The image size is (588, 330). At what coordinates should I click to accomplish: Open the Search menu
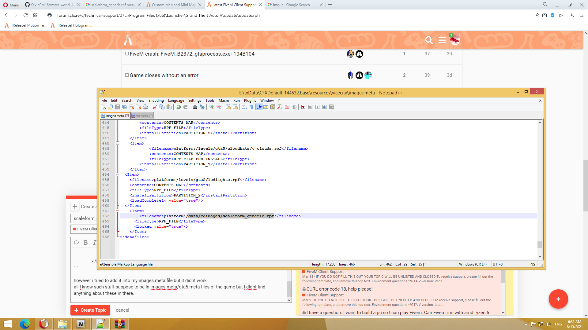(x=127, y=101)
